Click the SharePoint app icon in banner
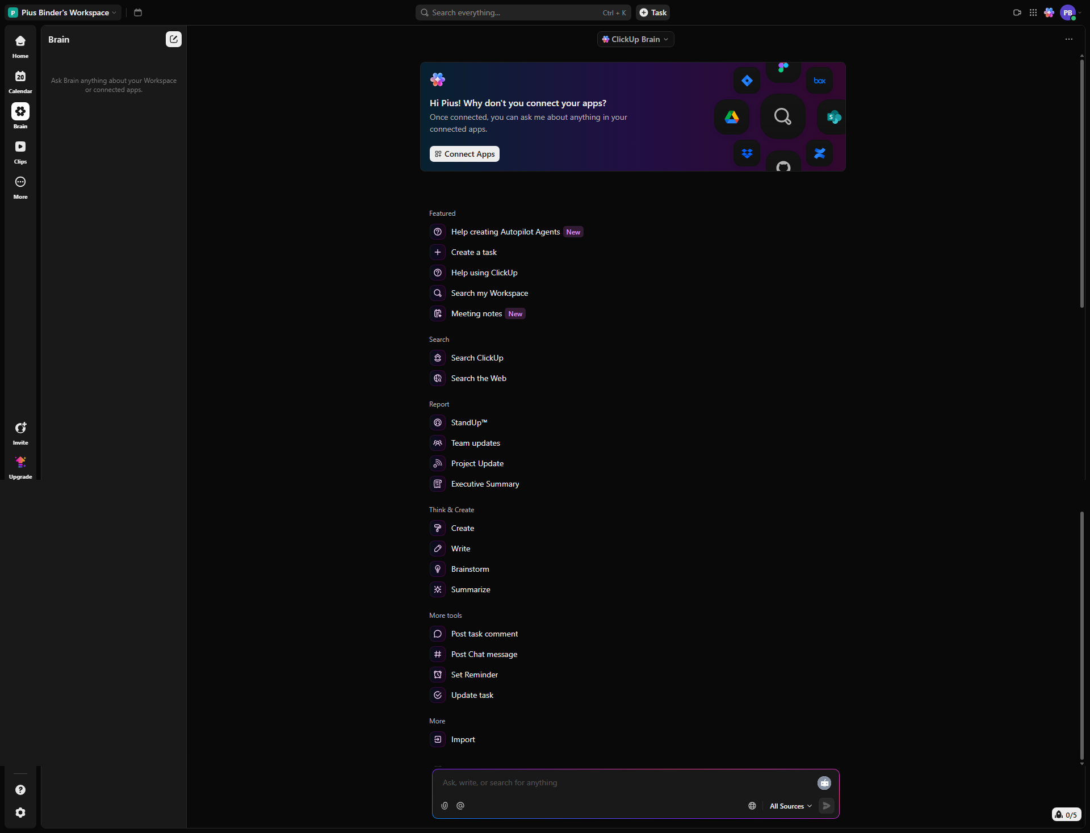The height and width of the screenshot is (833, 1090). 832,117
